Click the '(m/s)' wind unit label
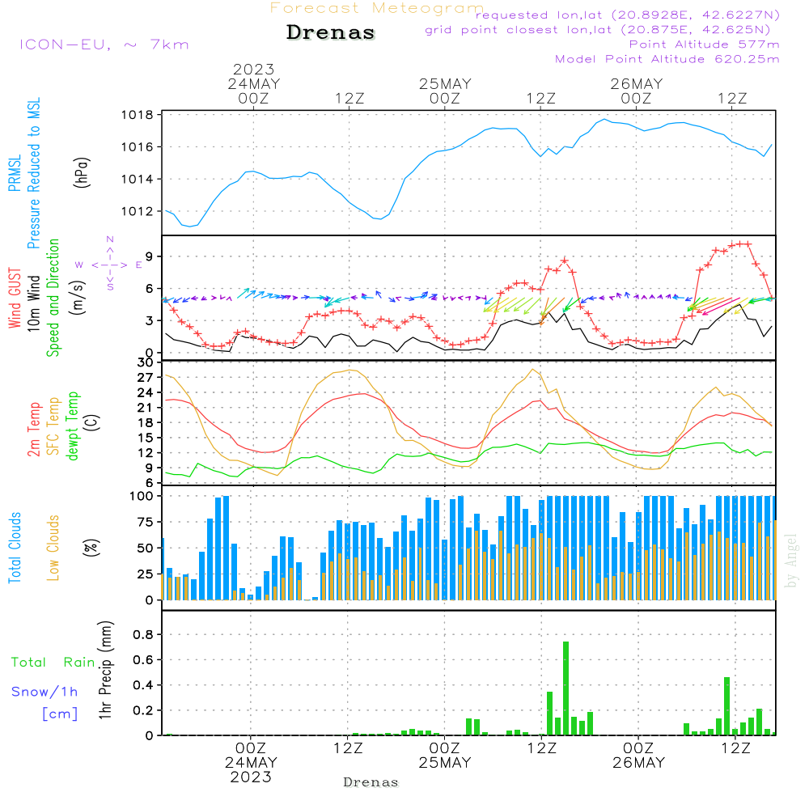Image resolution: width=809 pixels, height=809 pixels. point(78,298)
